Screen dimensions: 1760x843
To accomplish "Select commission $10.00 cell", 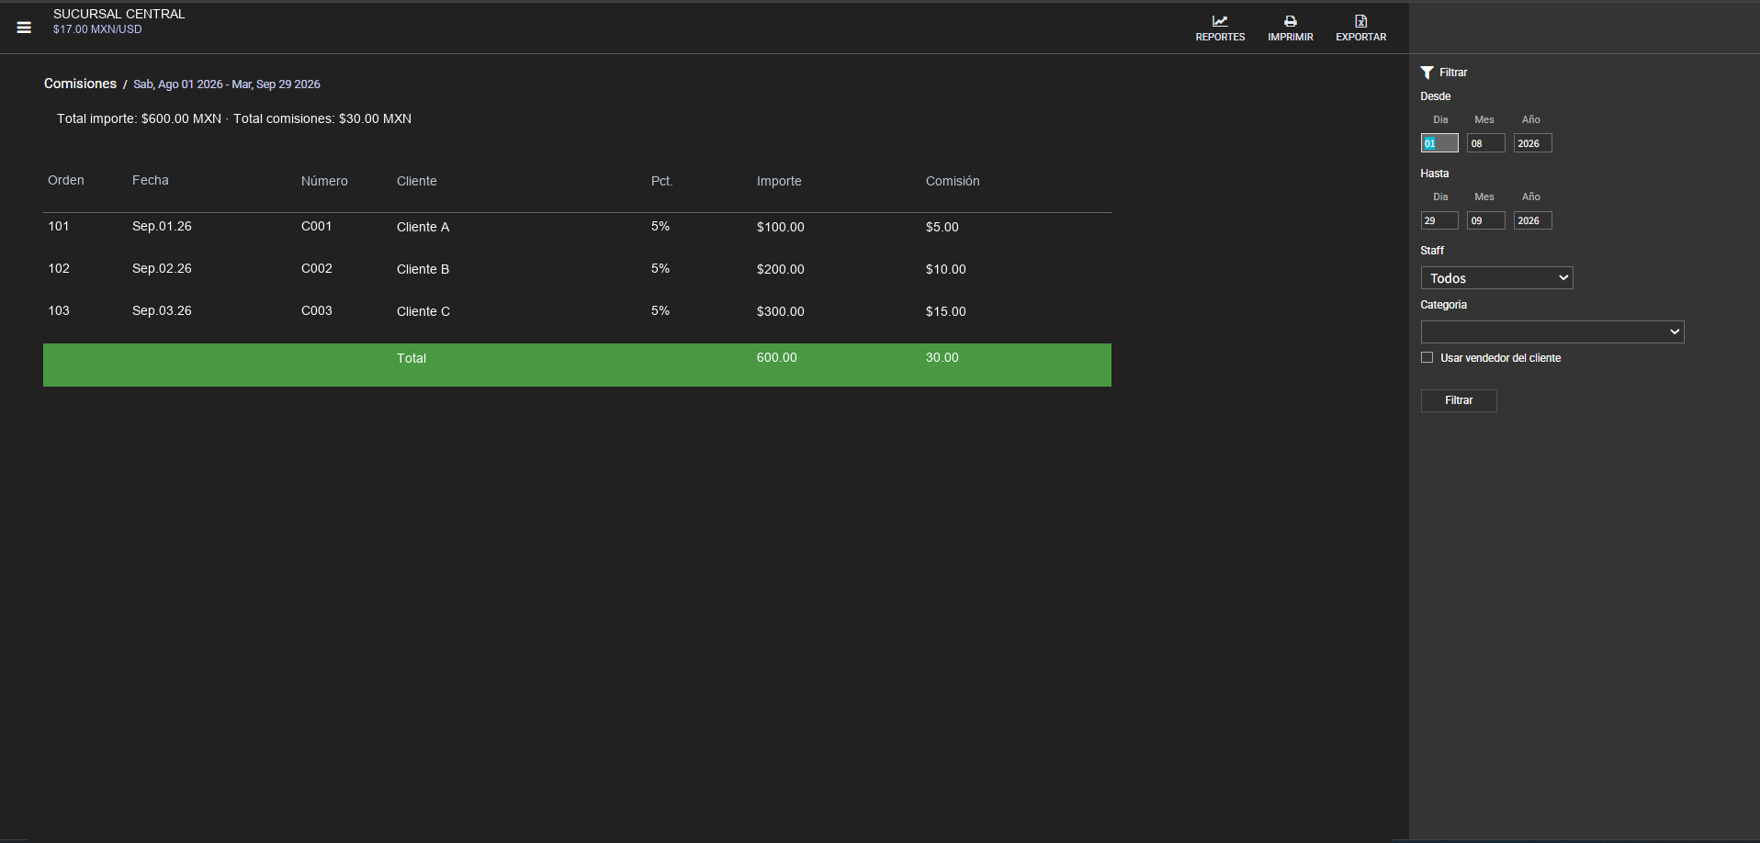I will coord(946,269).
